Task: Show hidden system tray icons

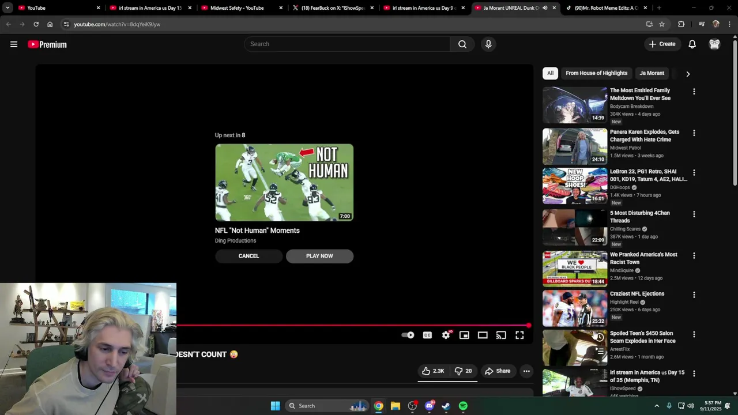Action: (x=656, y=406)
